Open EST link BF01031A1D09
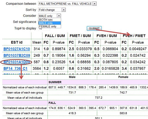Screen dimensions: 148x119 (17, 62)
